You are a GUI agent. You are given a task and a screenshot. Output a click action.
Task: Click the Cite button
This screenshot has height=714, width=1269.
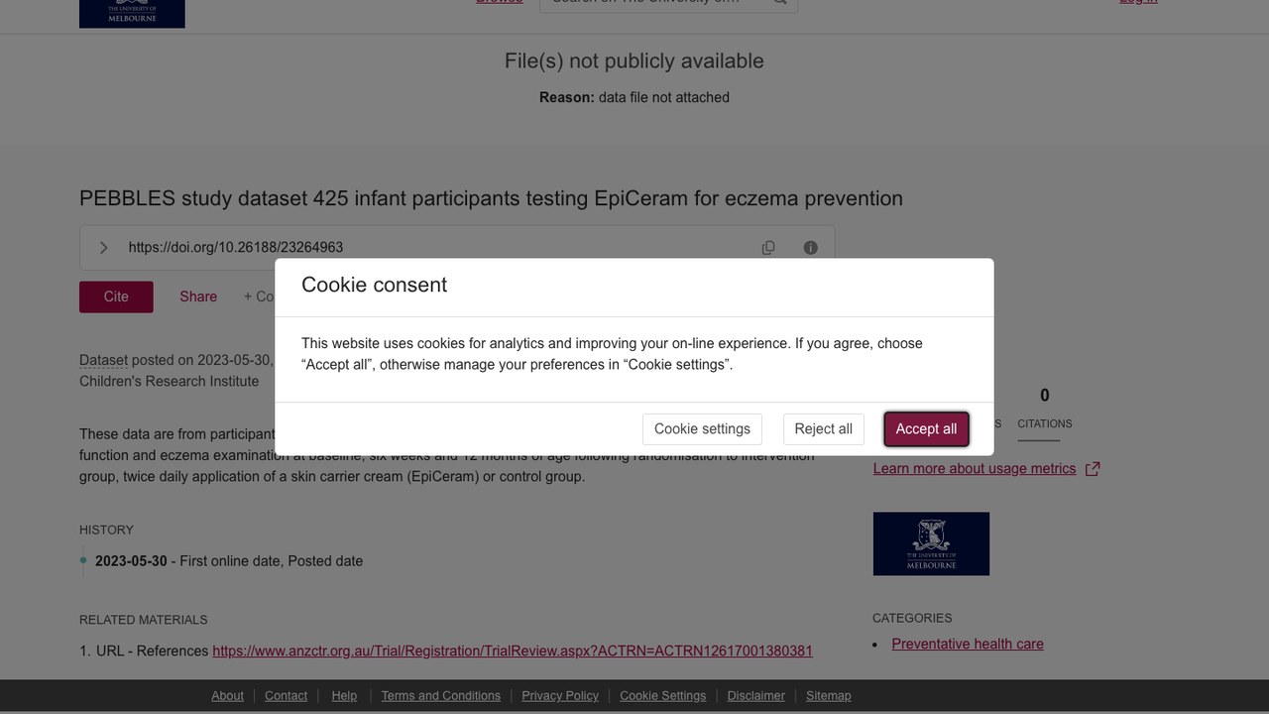116,297
